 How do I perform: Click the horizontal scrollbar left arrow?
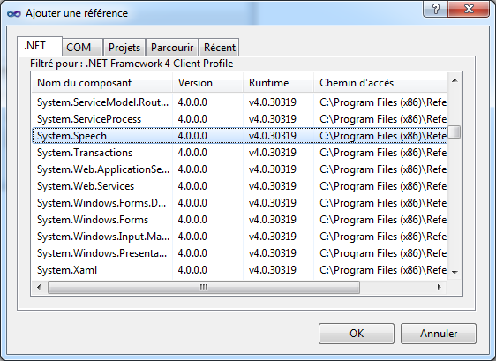pos(39,287)
